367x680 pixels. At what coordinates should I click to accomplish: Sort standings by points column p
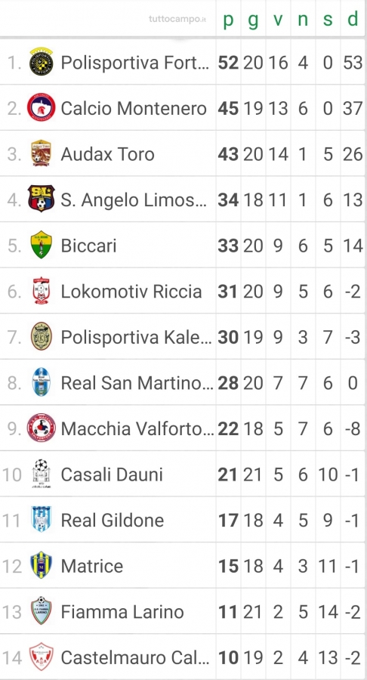coord(228,20)
